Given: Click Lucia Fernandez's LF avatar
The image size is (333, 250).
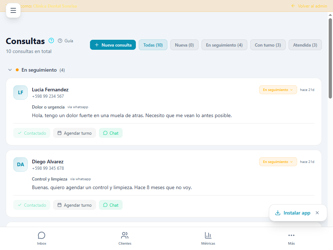Looking at the screenshot, I should [x=20, y=92].
